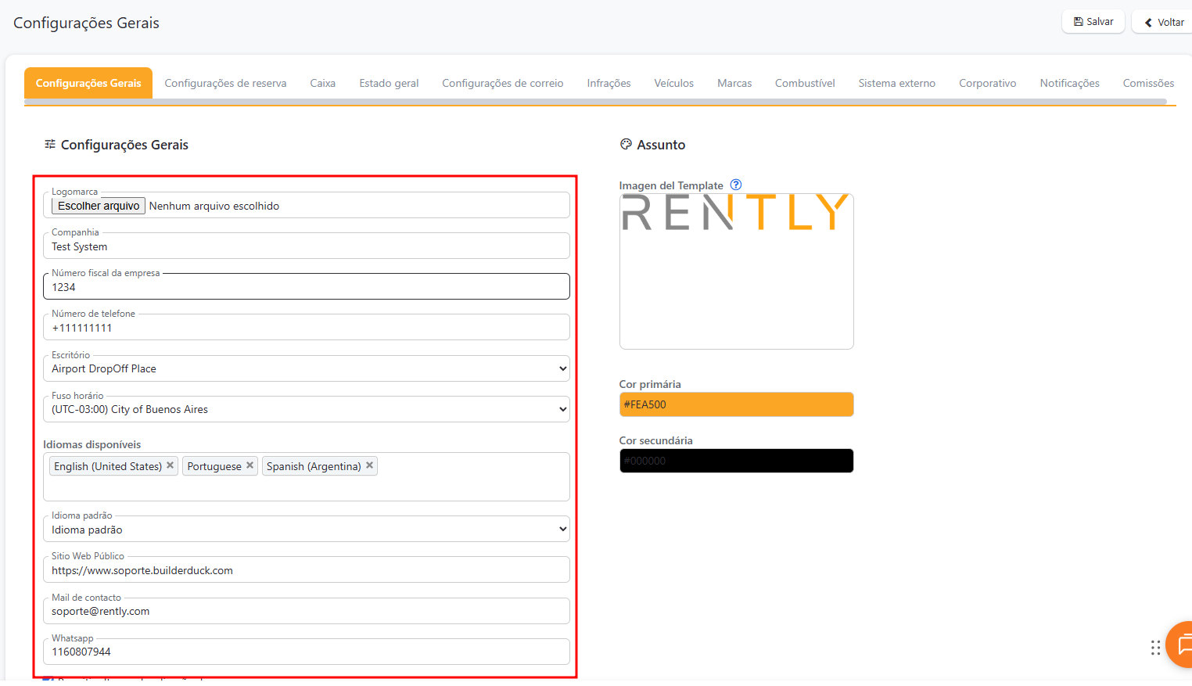Pick the Cor primária orange color field

[x=736, y=404]
